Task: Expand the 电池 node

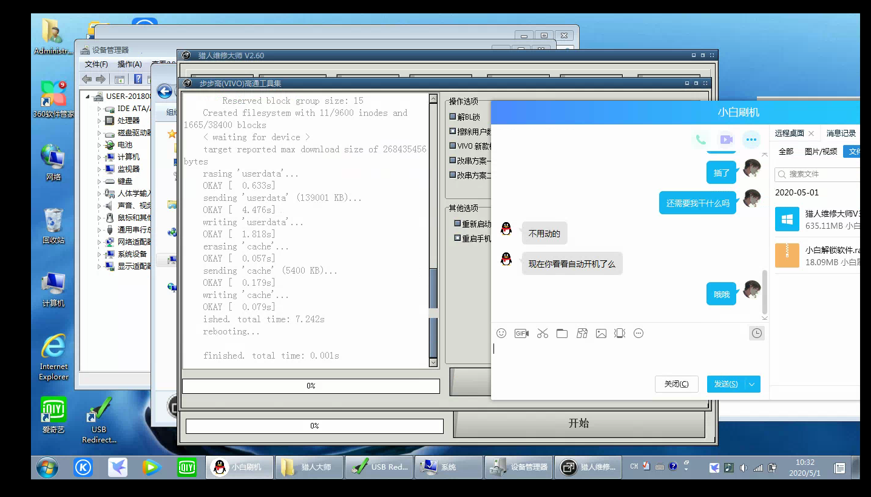Action: click(100, 144)
